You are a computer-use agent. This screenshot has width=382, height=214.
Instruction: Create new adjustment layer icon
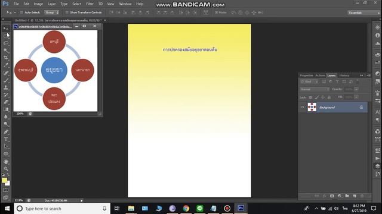(x=340, y=196)
